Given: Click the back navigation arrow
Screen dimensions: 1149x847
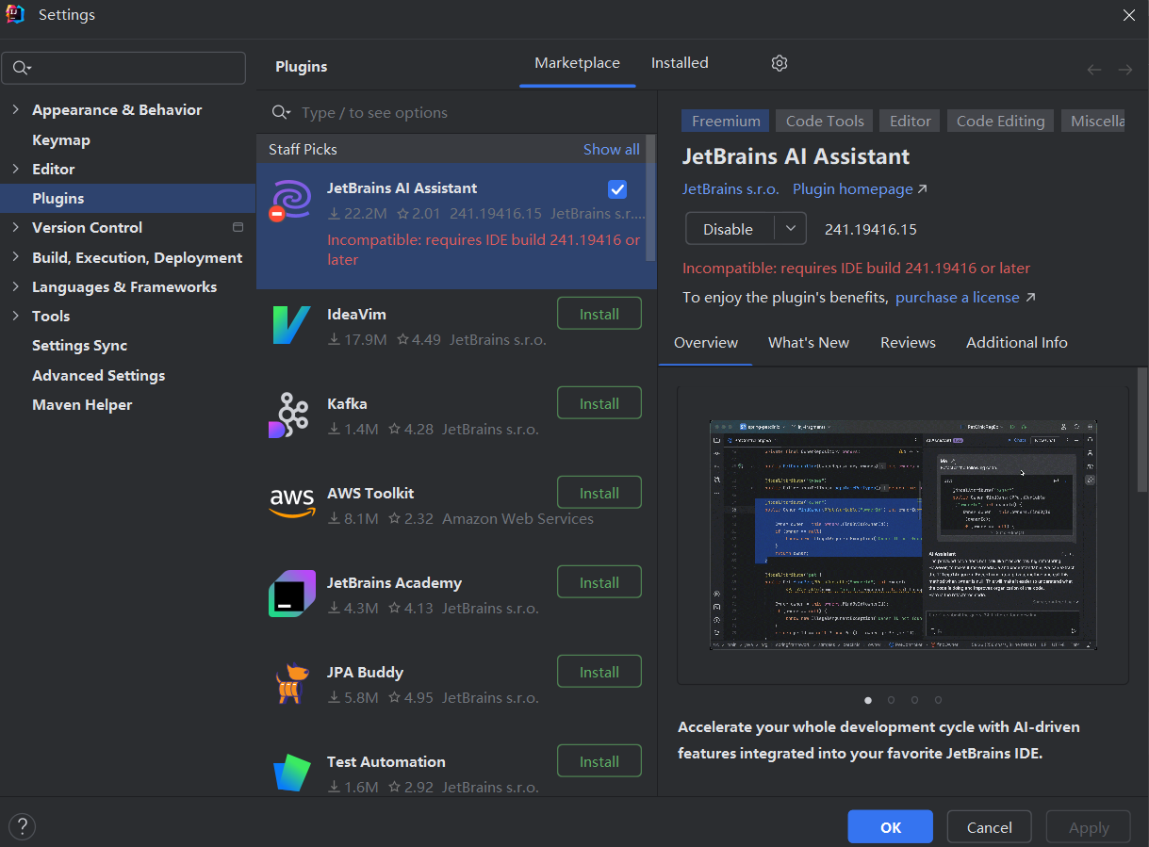Looking at the screenshot, I should [1093, 70].
